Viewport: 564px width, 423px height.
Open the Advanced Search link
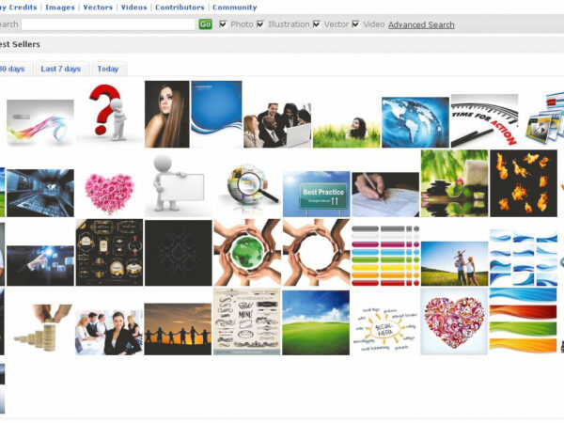pos(421,24)
